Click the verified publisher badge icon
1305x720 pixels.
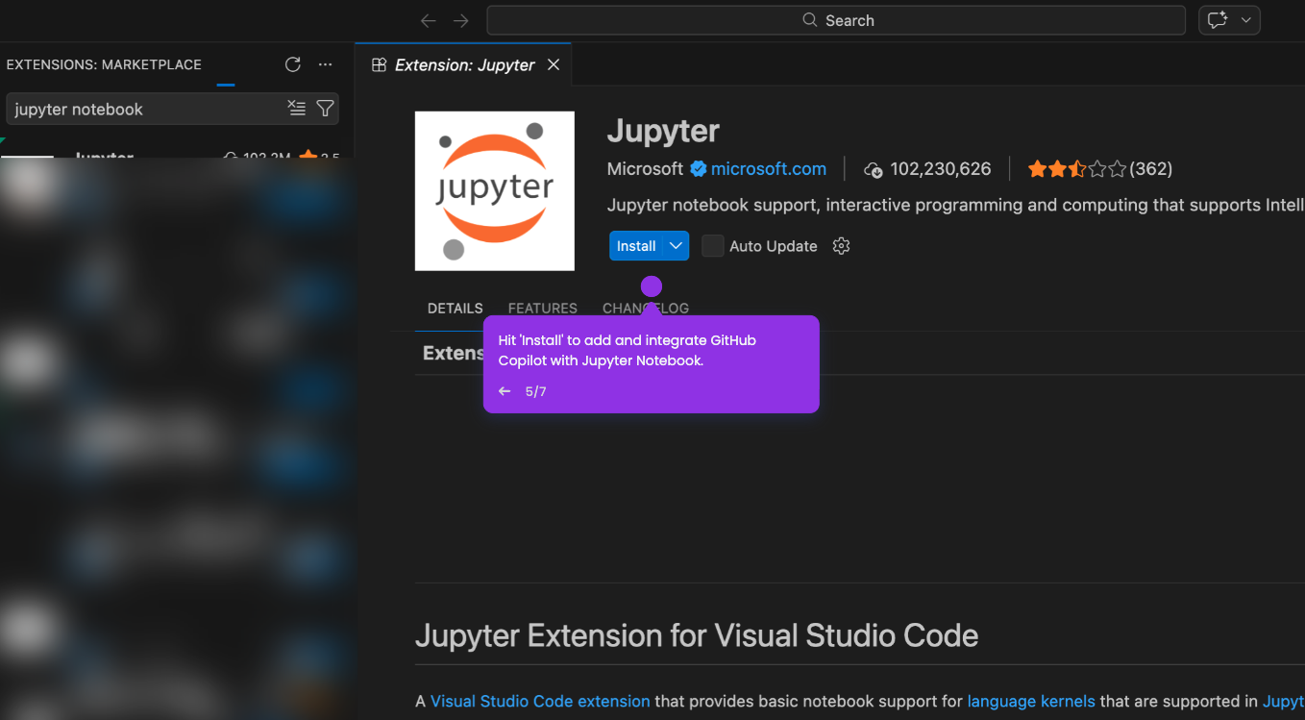(699, 169)
